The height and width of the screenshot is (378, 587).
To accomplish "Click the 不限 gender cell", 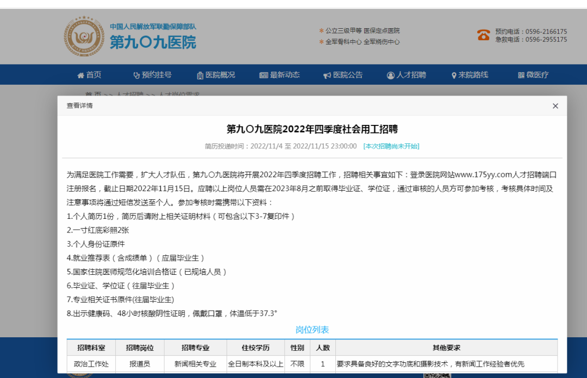I will [x=297, y=364].
